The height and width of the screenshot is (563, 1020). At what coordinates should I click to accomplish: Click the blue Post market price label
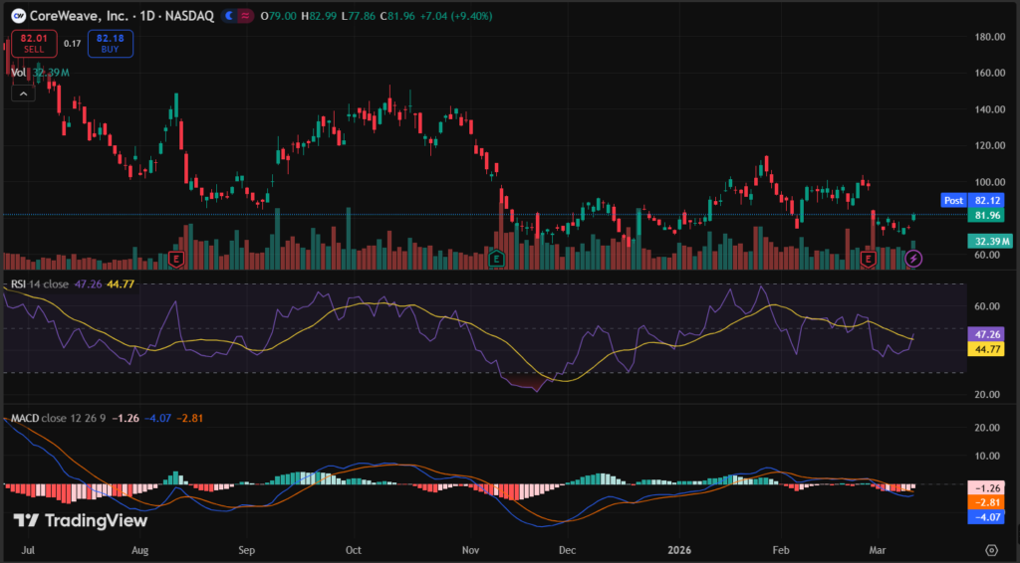[953, 200]
